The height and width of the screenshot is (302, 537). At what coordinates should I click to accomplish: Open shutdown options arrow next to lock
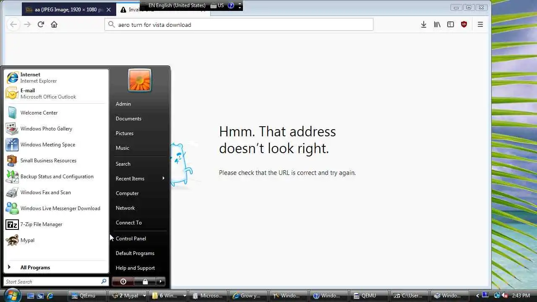(x=161, y=281)
